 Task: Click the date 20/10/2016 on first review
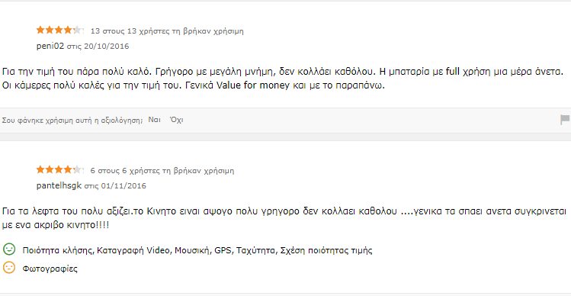pyautogui.click(x=106, y=47)
